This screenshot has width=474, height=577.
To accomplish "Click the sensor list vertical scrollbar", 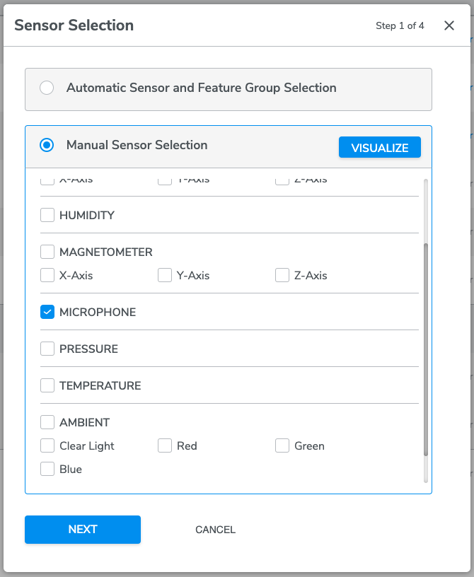I will pos(425,350).
